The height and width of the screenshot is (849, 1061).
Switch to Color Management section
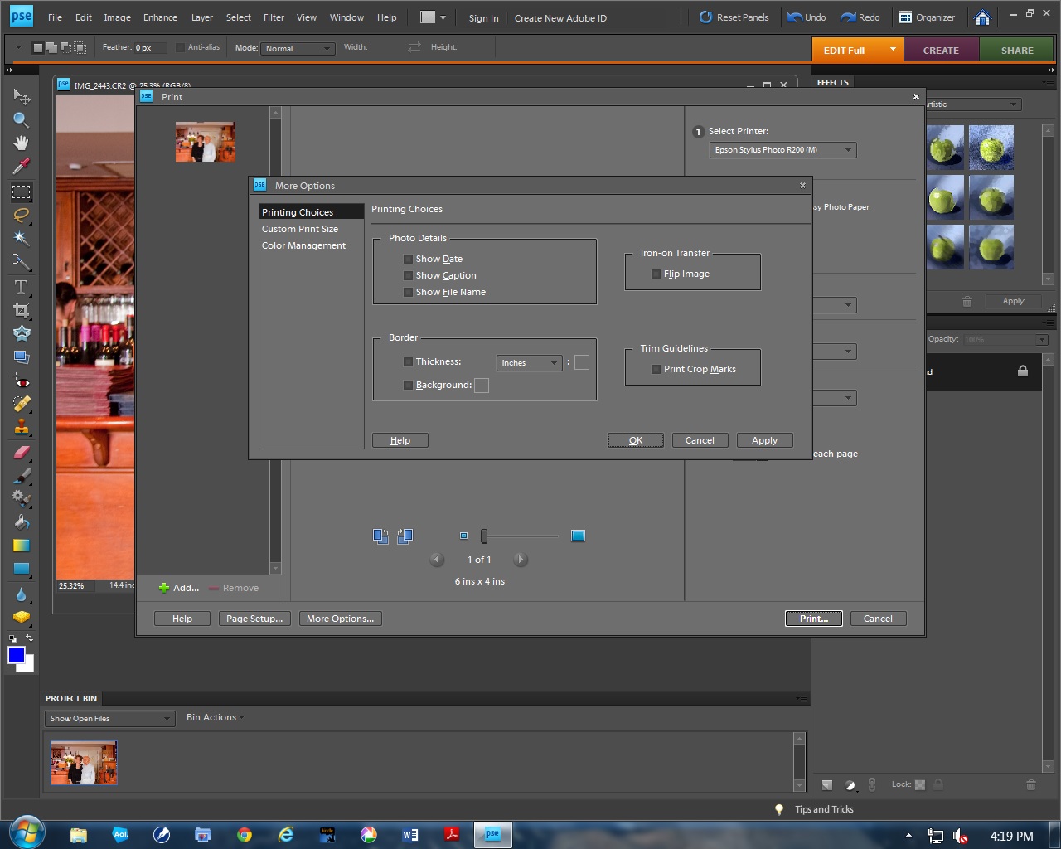click(x=303, y=245)
